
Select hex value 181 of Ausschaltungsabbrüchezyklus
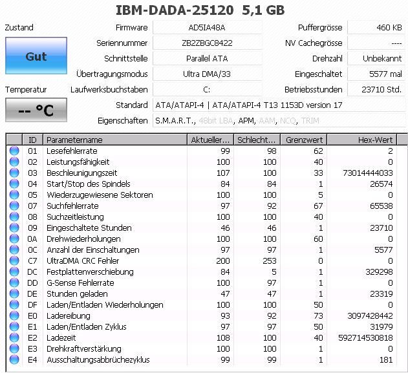(386, 359)
